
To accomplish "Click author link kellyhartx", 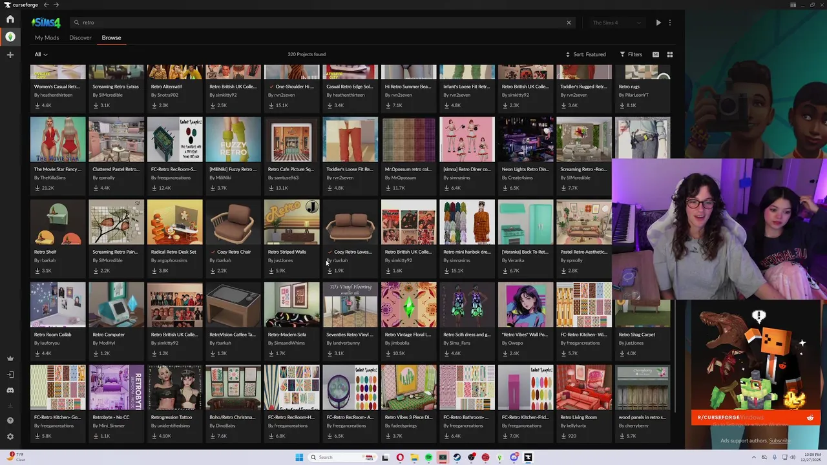I will pyautogui.click(x=577, y=426).
